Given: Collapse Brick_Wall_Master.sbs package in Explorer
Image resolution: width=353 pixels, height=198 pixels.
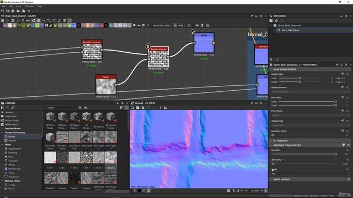Looking at the screenshot, I should coord(271,25).
